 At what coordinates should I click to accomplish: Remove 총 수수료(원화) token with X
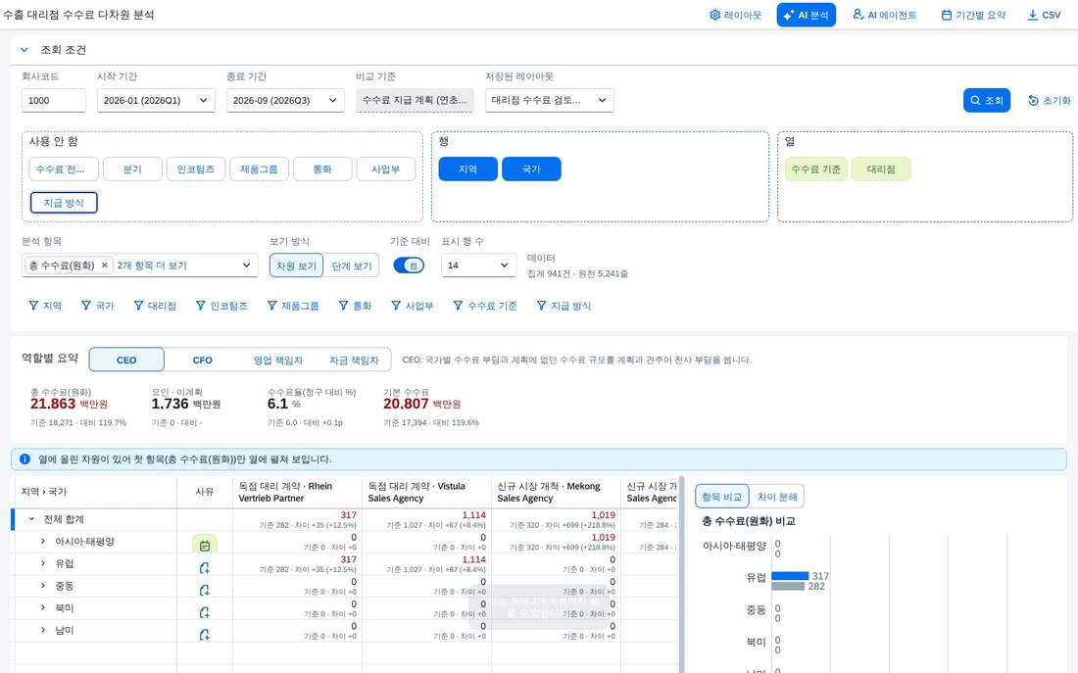105,265
